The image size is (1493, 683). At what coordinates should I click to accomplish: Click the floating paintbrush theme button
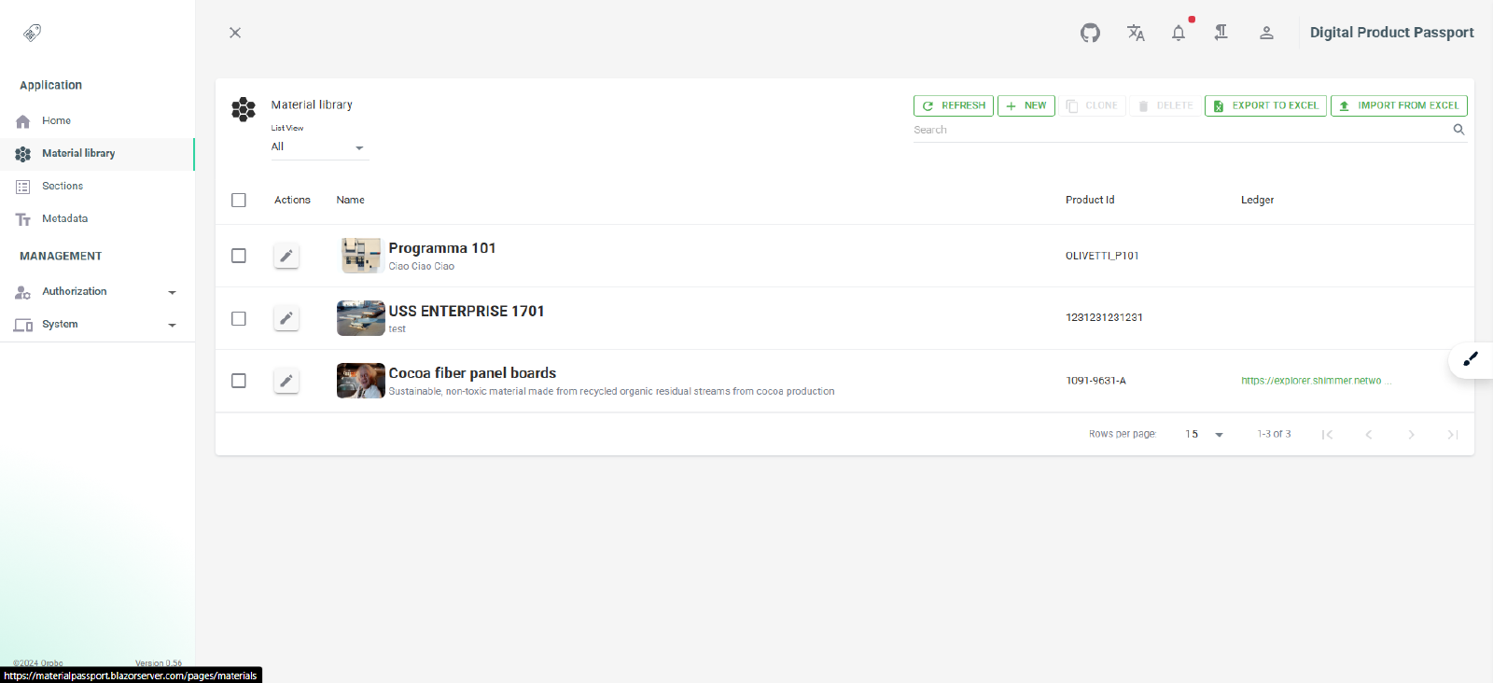coord(1471,359)
